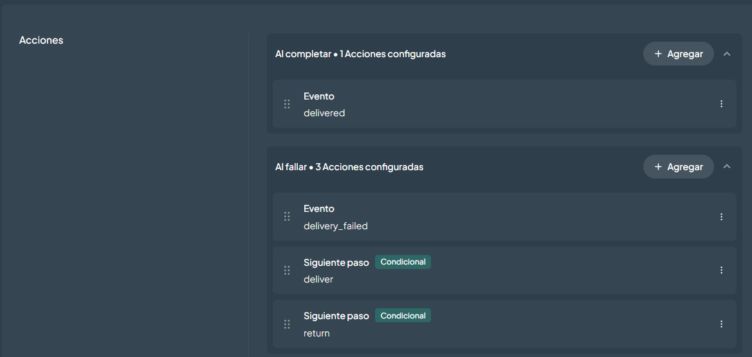Select the delivery_failed Evento row
The width and height of the screenshot is (752, 357).
click(504, 217)
